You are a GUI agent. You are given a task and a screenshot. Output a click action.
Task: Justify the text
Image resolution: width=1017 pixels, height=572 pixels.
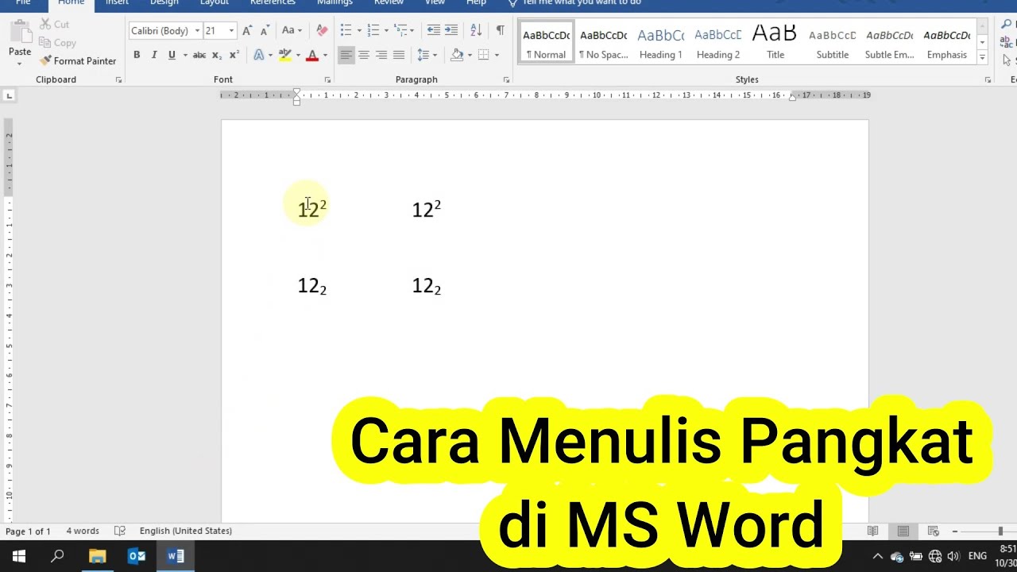click(399, 55)
